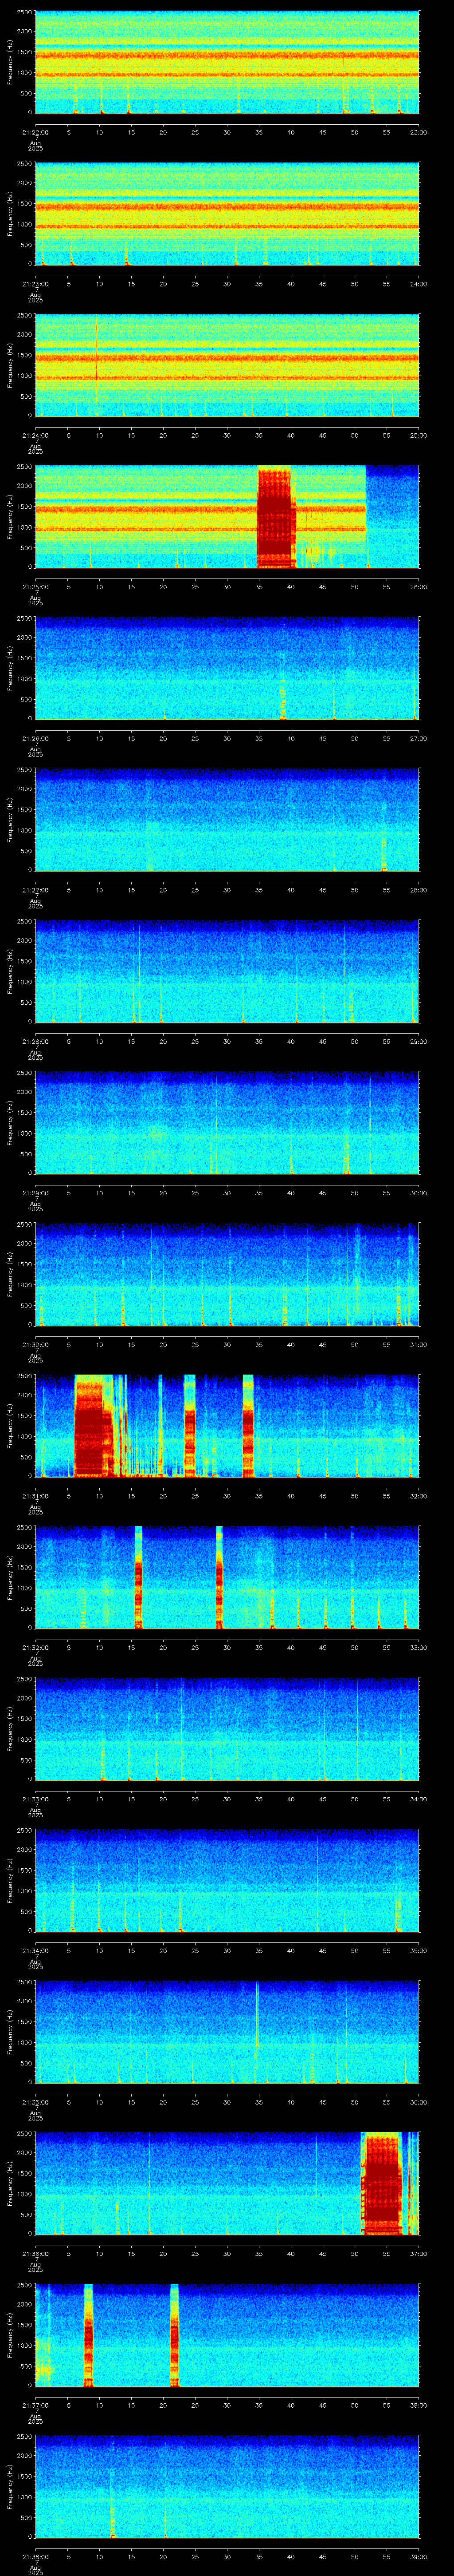Image resolution: width=454 pixels, height=2576 pixels.
Task: Click the Frequency (Hz) axis label of 21:22 panel
Action: click(x=10, y=62)
